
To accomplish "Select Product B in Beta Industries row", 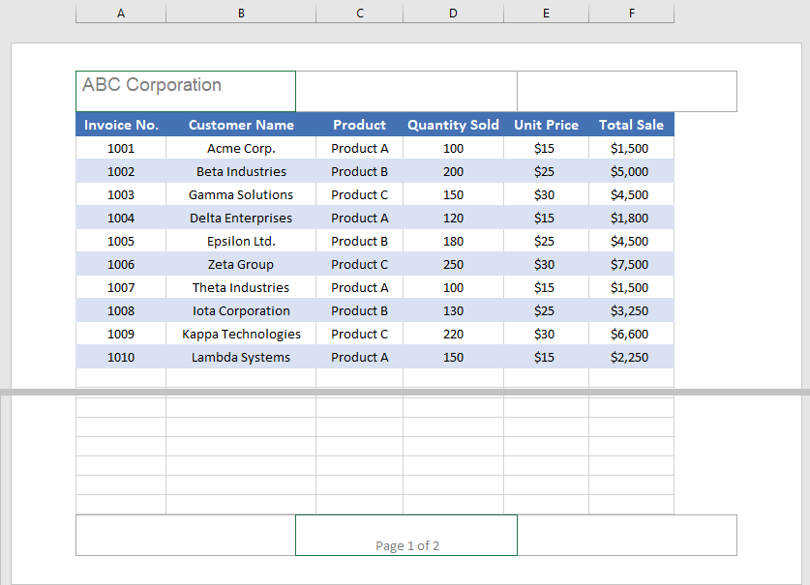I will tap(360, 171).
